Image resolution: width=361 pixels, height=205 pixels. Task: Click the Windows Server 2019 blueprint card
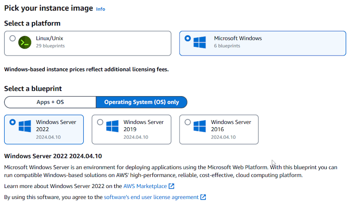coord(131,130)
